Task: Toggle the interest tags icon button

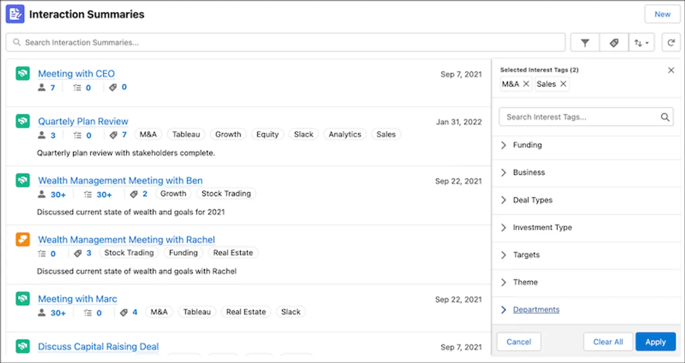Action: click(614, 43)
